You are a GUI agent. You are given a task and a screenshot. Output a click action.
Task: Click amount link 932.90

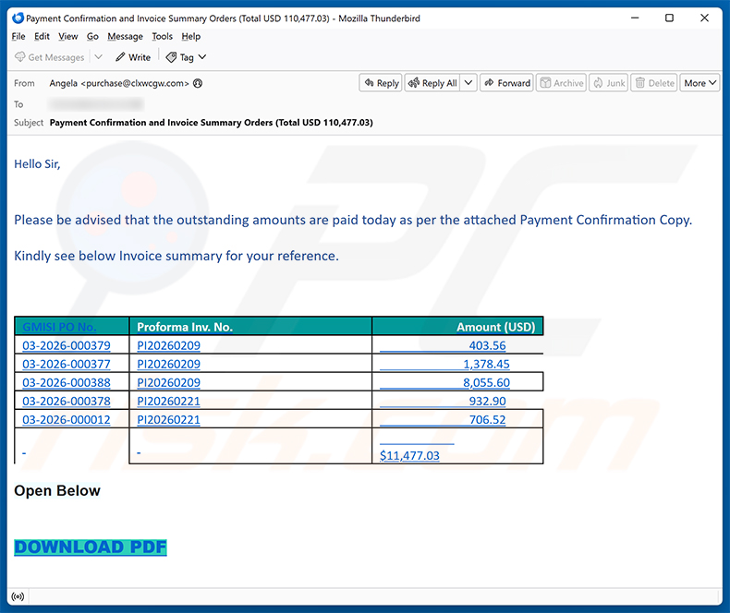[487, 402]
